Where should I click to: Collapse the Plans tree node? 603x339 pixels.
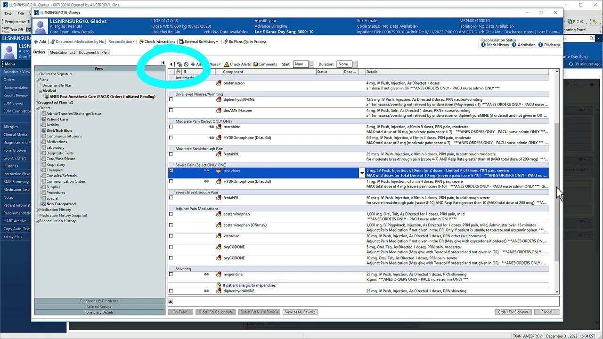point(37,80)
